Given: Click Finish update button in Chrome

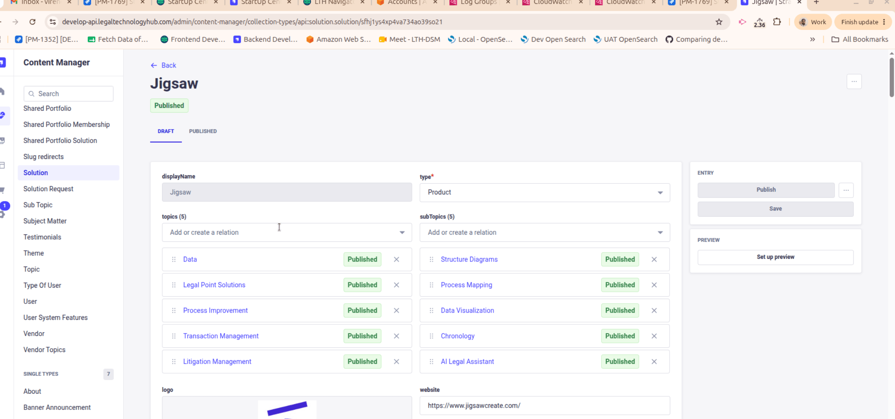Looking at the screenshot, I should 863,22.
